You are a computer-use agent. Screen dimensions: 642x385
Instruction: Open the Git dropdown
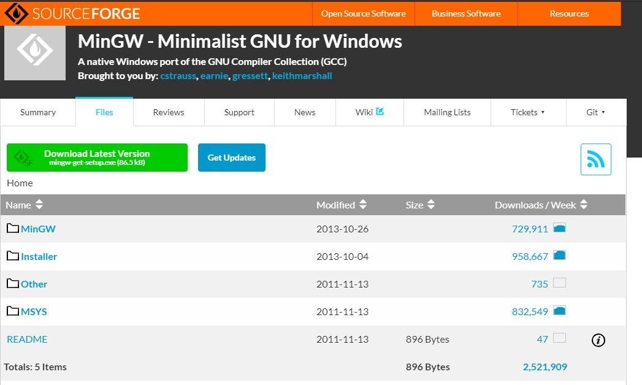595,112
